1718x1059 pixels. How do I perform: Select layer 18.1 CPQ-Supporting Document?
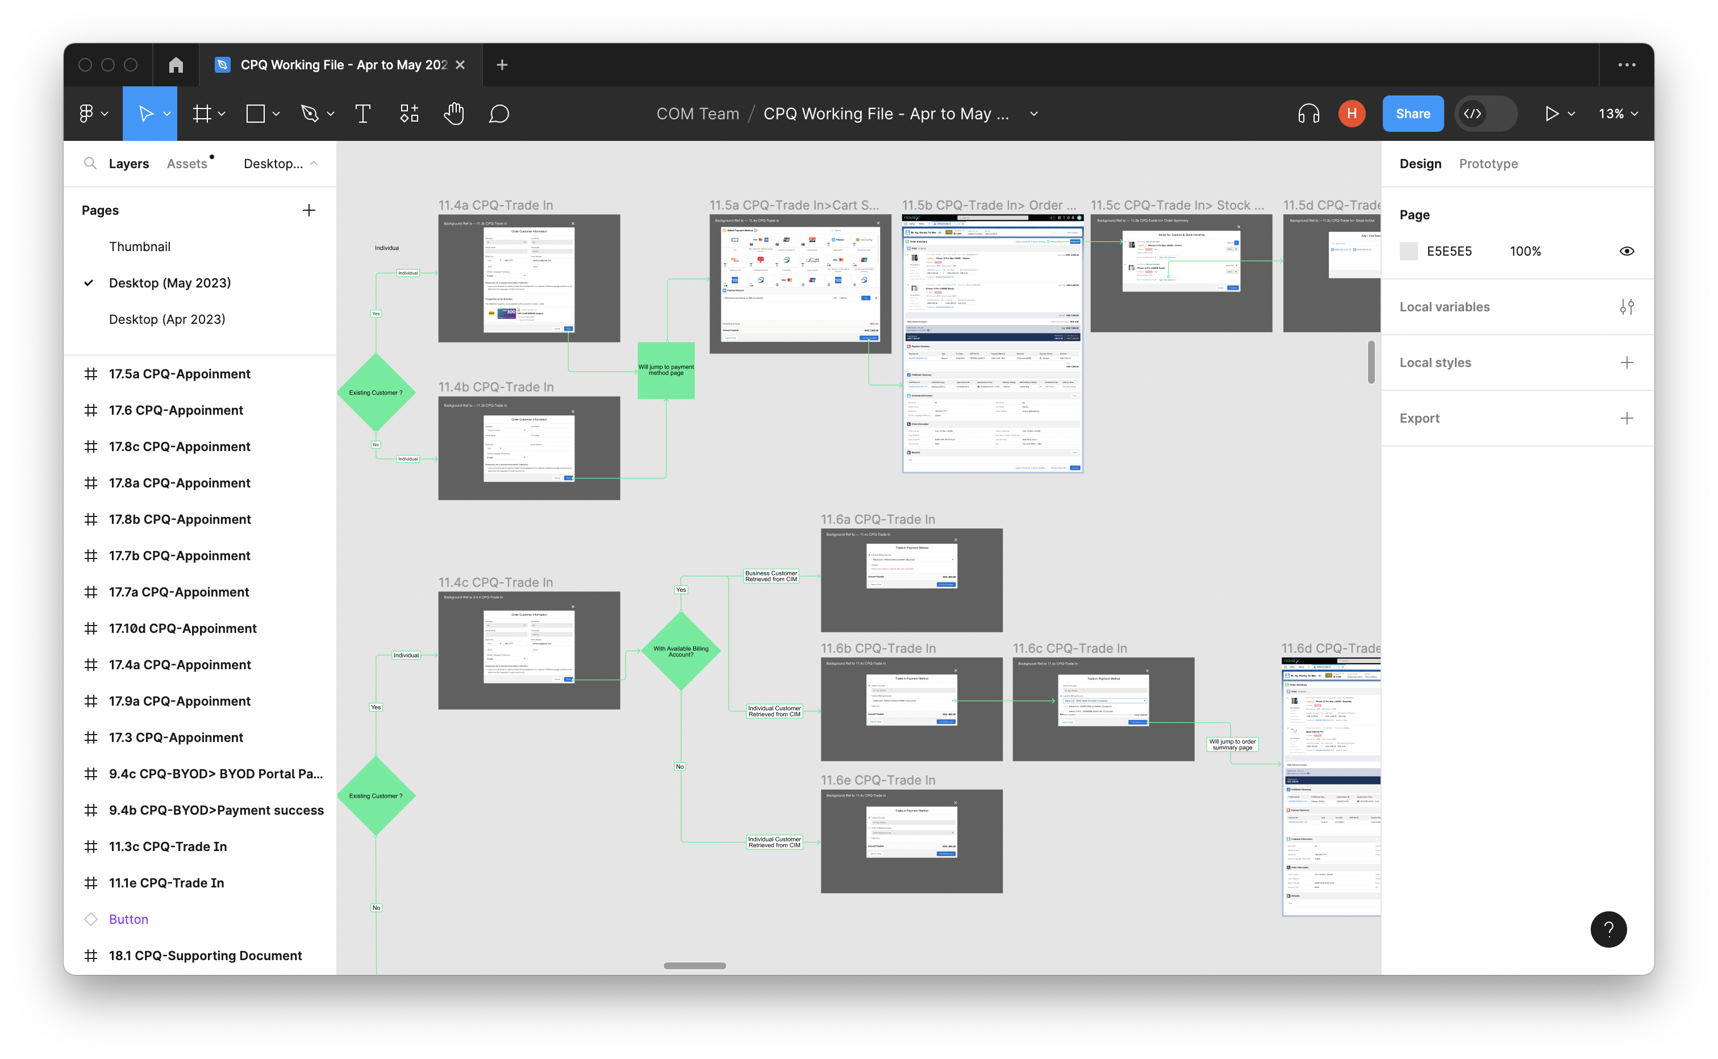[x=205, y=956]
